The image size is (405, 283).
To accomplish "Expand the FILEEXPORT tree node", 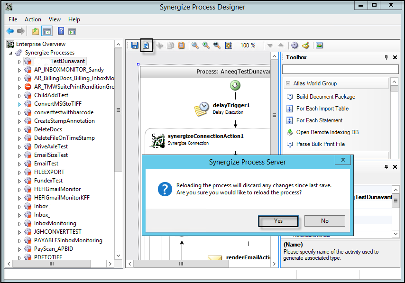I will point(19,173).
